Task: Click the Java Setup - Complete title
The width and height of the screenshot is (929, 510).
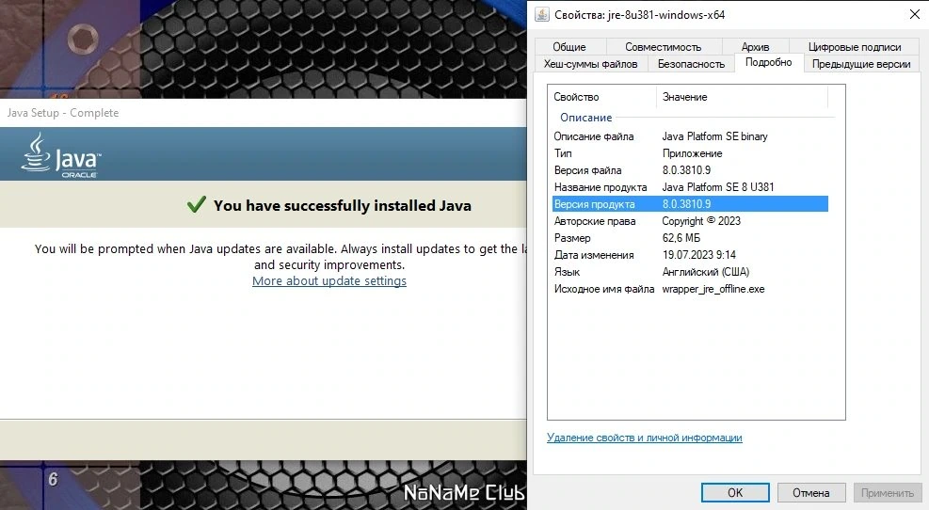Action: 63,113
